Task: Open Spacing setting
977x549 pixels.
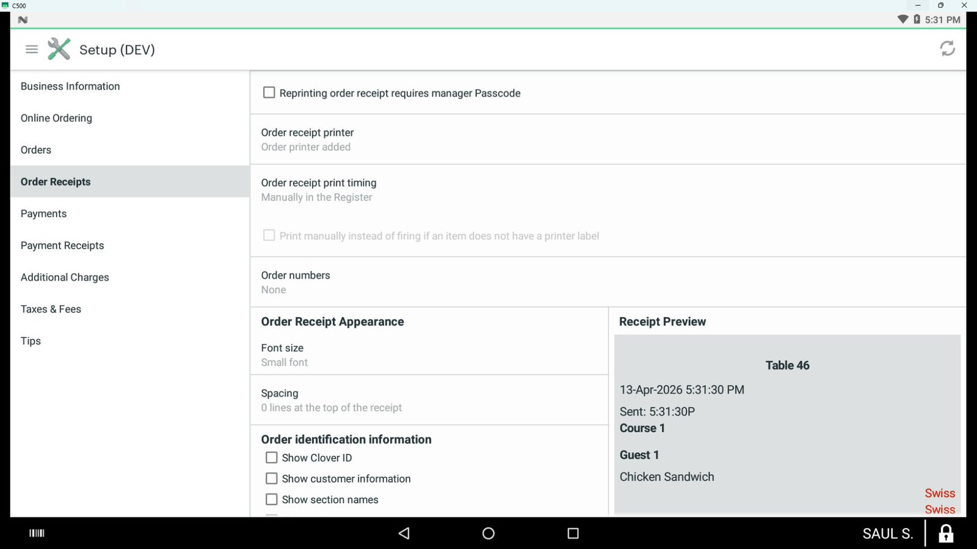Action: [429, 400]
